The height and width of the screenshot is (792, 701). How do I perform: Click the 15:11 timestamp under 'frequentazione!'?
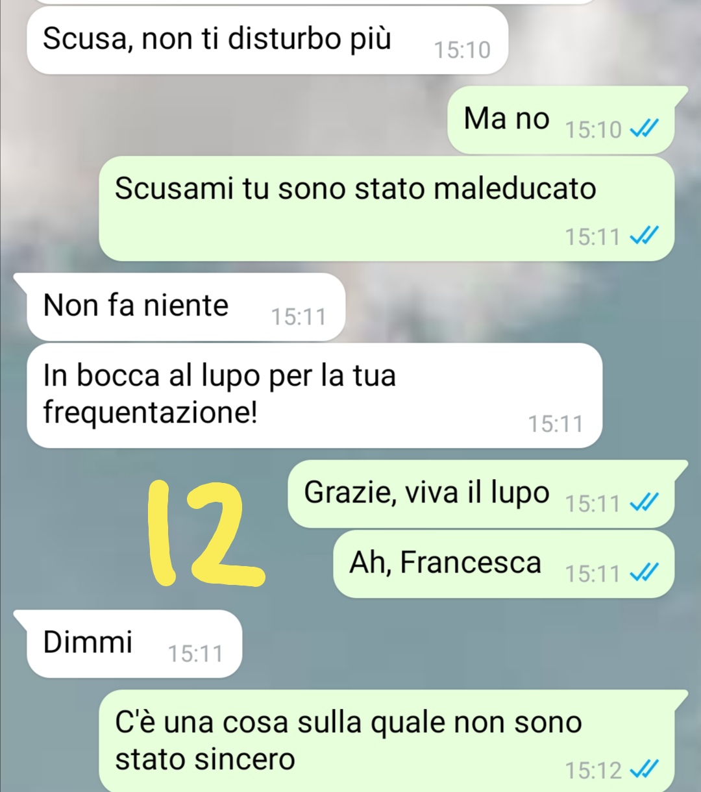click(556, 424)
